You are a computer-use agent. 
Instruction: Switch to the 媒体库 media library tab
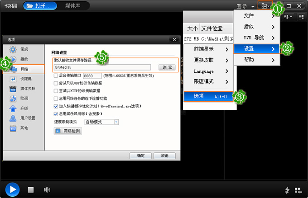(72, 6)
